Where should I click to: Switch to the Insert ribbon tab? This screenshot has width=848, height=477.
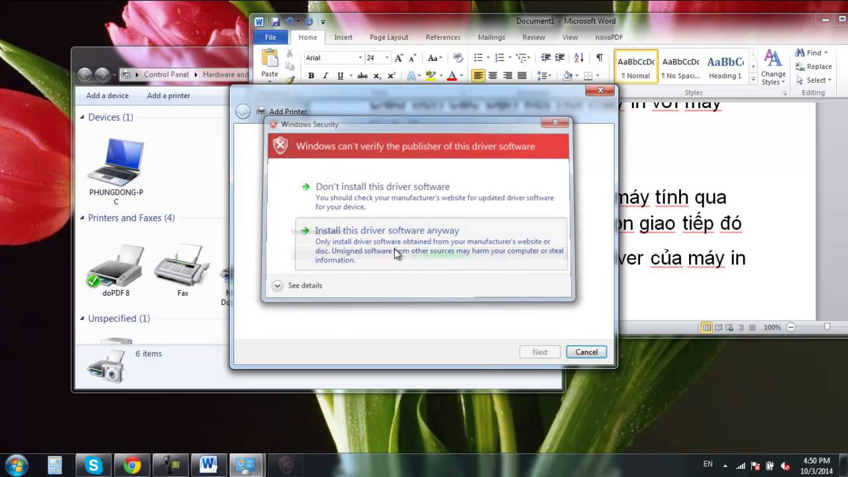click(x=343, y=37)
